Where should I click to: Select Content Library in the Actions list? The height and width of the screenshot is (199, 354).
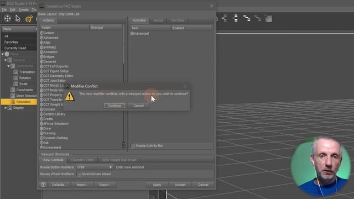(x=54, y=114)
